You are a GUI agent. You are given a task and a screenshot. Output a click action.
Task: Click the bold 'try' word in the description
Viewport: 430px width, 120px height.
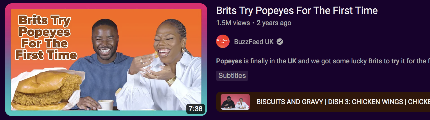pos(395,61)
